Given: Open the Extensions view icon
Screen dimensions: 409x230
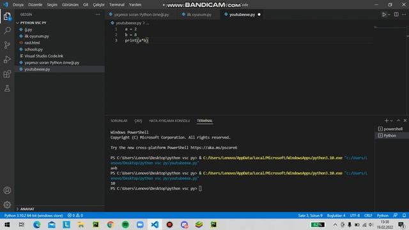Looking at the screenshot, I should [7, 74].
